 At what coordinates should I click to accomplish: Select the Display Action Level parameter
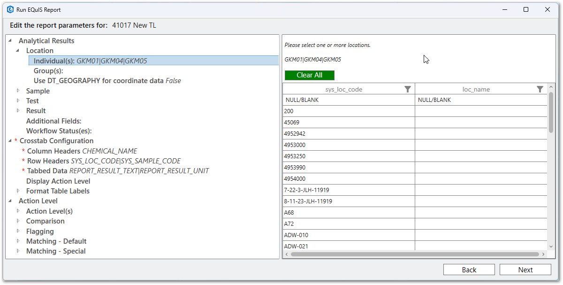[x=58, y=181]
